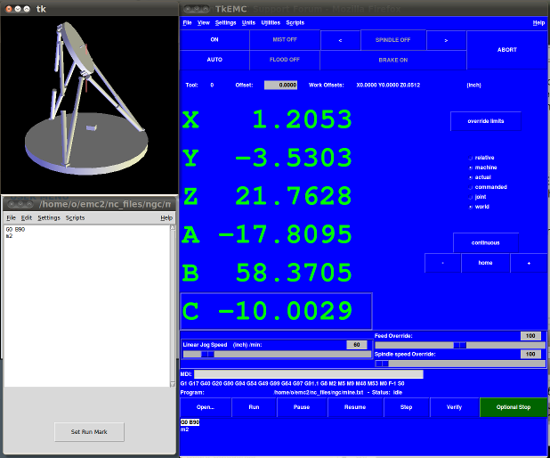Click the Spindle speed Override slider
Screen dimensions: 550x458
click(x=460, y=364)
